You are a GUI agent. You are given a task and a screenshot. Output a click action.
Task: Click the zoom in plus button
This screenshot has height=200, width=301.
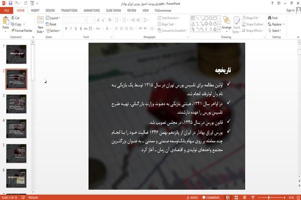point(284,197)
